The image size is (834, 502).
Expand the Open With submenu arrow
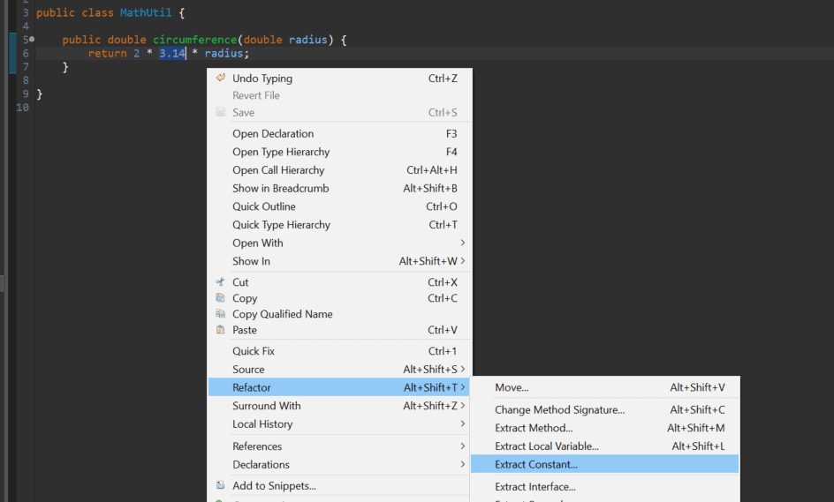click(463, 243)
